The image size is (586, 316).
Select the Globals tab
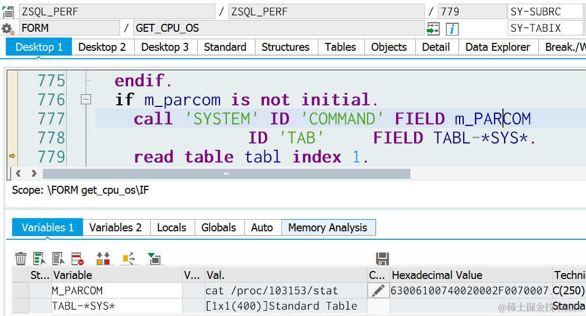tap(218, 228)
